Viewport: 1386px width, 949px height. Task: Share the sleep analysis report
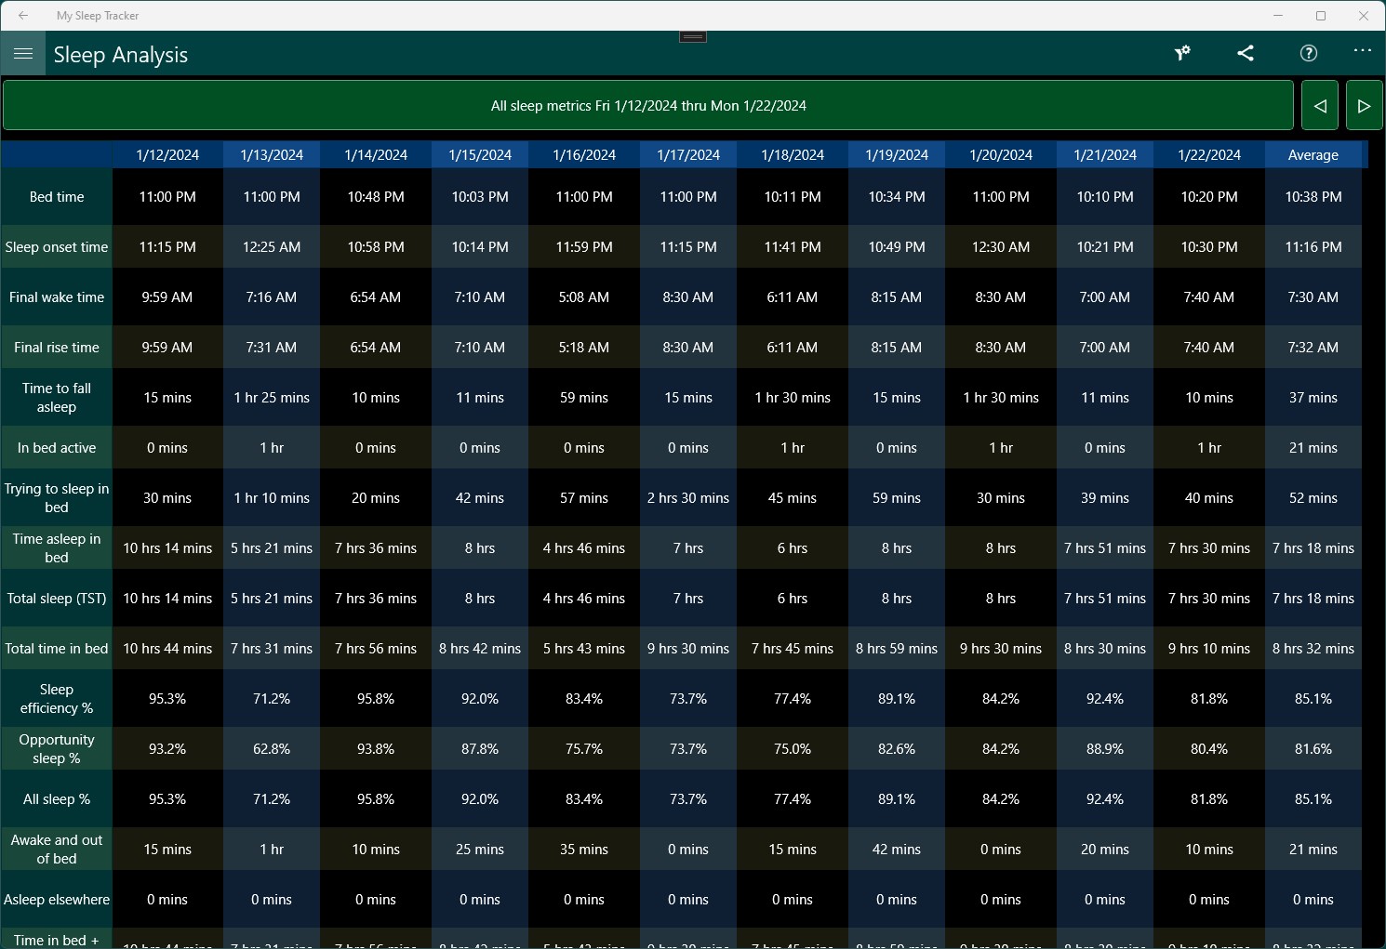(x=1246, y=54)
